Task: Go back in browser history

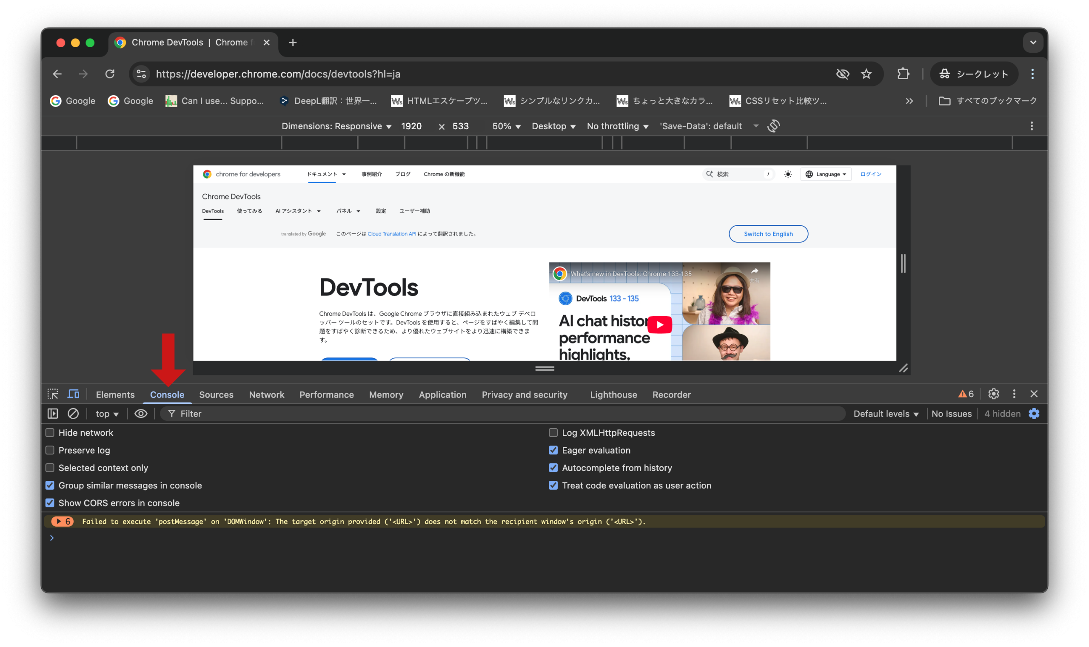Action: pos(57,74)
